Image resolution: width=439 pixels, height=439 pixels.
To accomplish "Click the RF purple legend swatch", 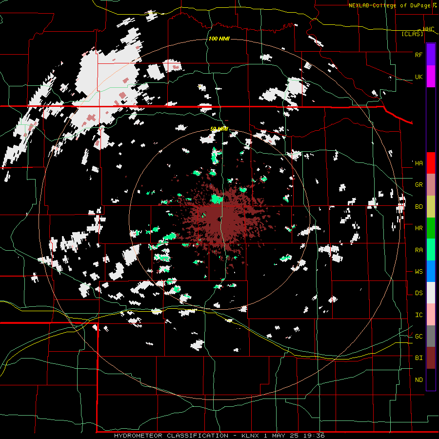I will coord(431,55).
